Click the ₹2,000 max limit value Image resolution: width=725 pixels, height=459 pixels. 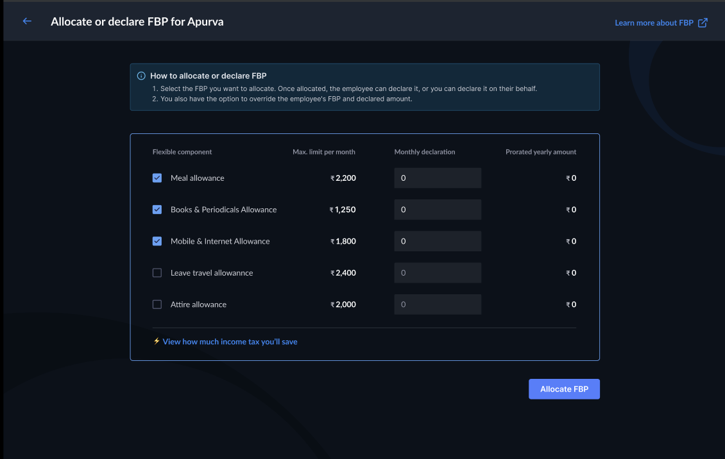click(x=343, y=305)
